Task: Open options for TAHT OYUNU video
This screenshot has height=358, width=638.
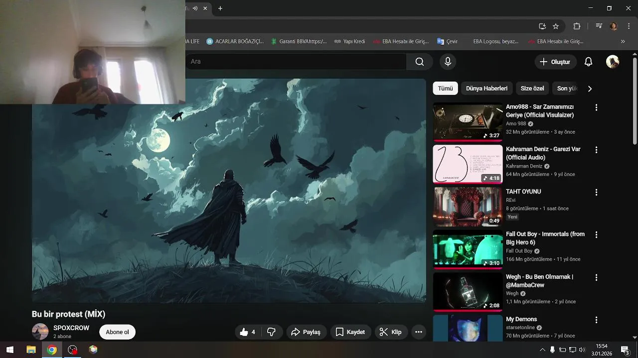Action: (596, 192)
